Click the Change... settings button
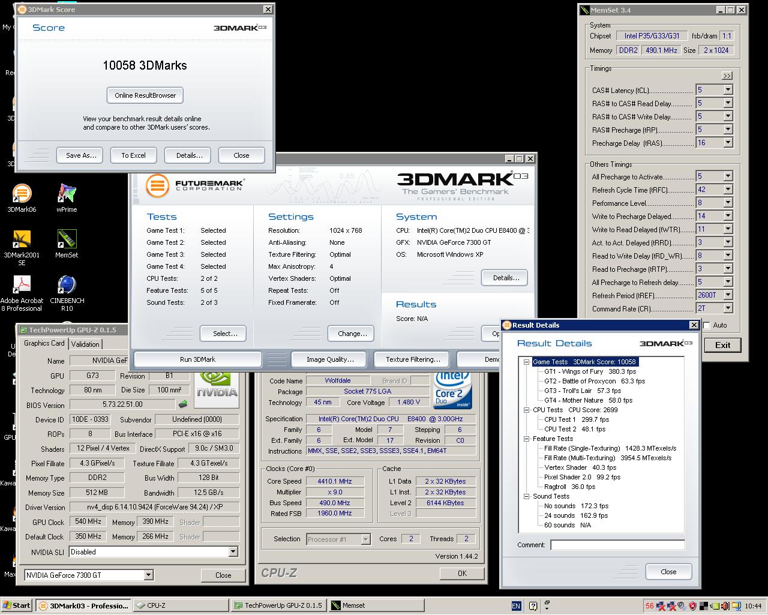Image resolution: width=768 pixels, height=615 pixels. 352,334
